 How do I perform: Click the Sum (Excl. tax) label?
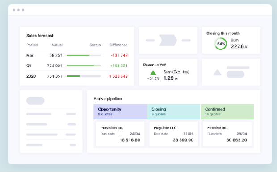coord(176,72)
